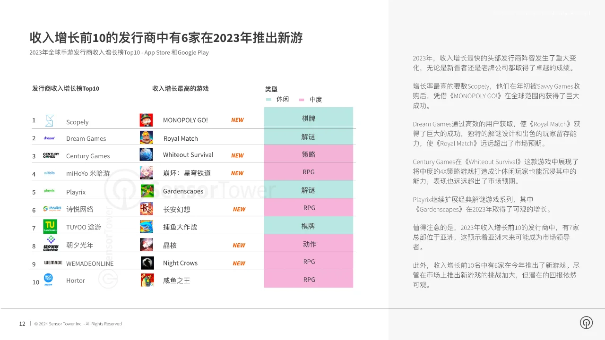Click the paragraph beginning 值得注意的是
This screenshot has width=605, height=340.
point(495,237)
